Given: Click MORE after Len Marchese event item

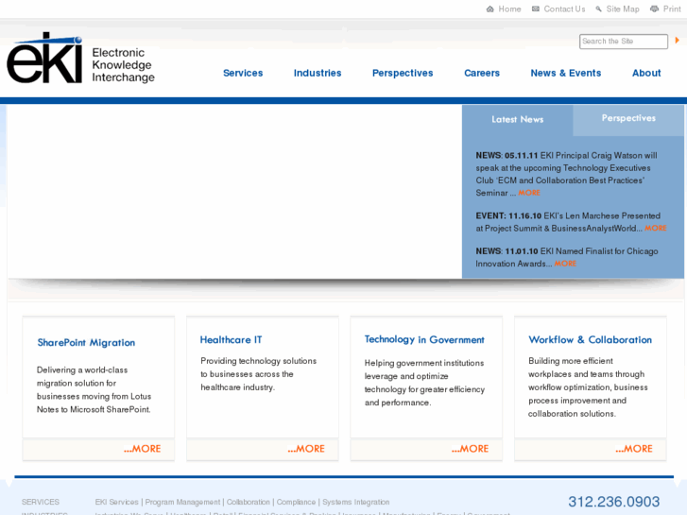Looking at the screenshot, I should click(x=656, y=229).
